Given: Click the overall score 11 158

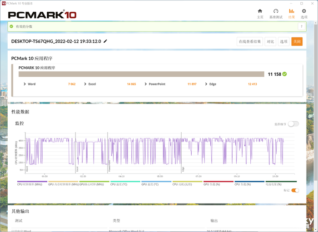Looking at the screenshot, I should [274, 74].
